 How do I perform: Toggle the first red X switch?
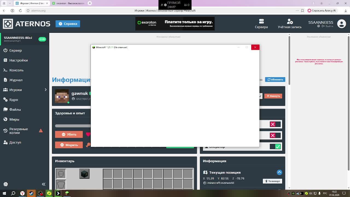tap(275, 124)
